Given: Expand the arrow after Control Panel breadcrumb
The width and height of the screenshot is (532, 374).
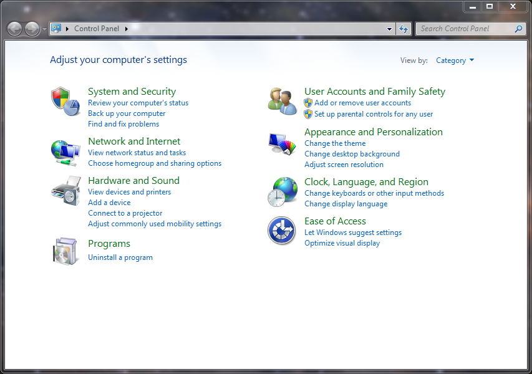Looking at the screenshot, I should [x=126, y=29].
